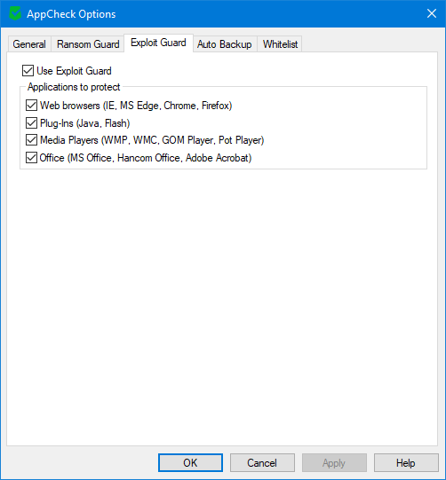Screen dimensions: 446x480
Task: Select the Exploit Guard tab
Action: 158,43
